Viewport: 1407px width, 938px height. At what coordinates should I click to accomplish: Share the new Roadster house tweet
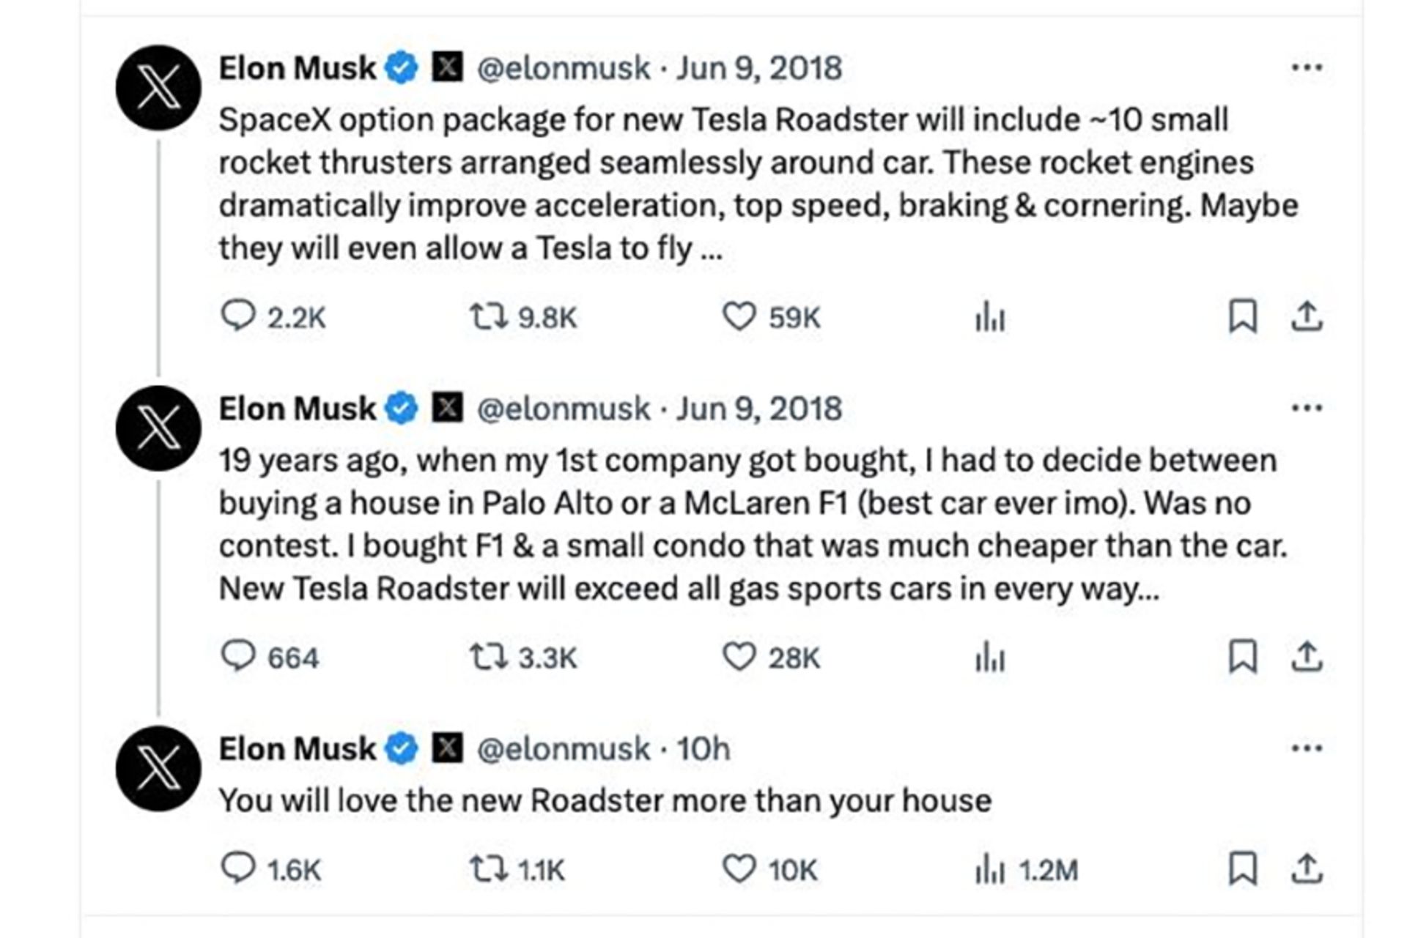click(1307, 869)
